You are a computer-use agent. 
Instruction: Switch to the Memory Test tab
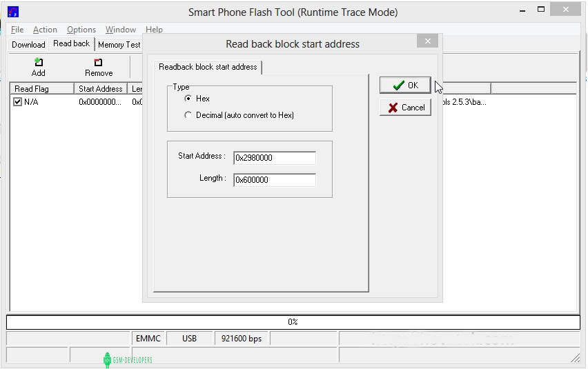[x=119, y=45]
